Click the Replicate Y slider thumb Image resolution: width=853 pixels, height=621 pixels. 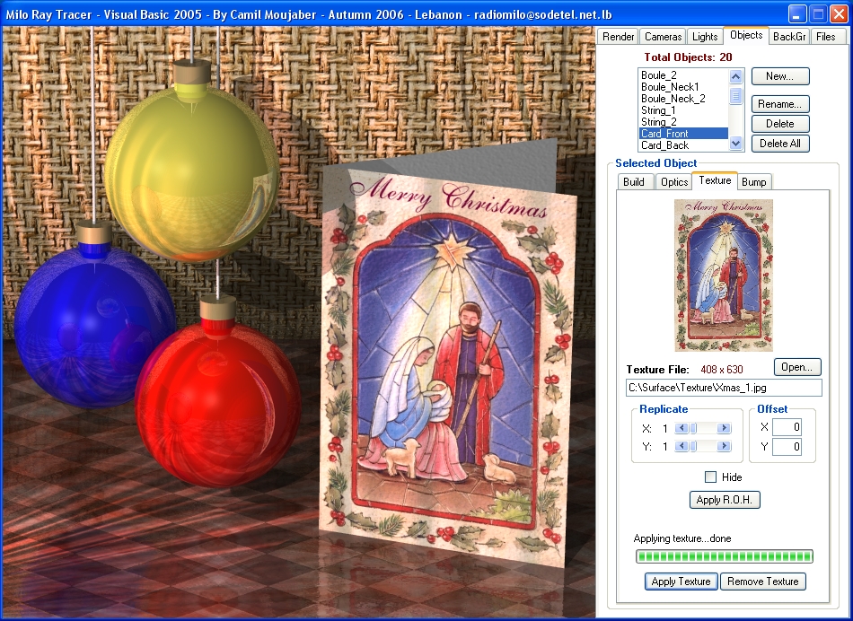(x=693, y=446)
